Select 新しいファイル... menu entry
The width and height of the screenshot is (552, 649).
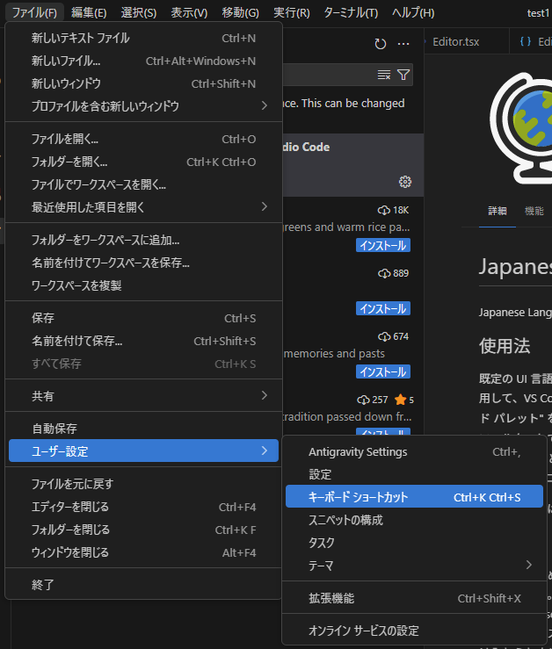tap(143, 61)
